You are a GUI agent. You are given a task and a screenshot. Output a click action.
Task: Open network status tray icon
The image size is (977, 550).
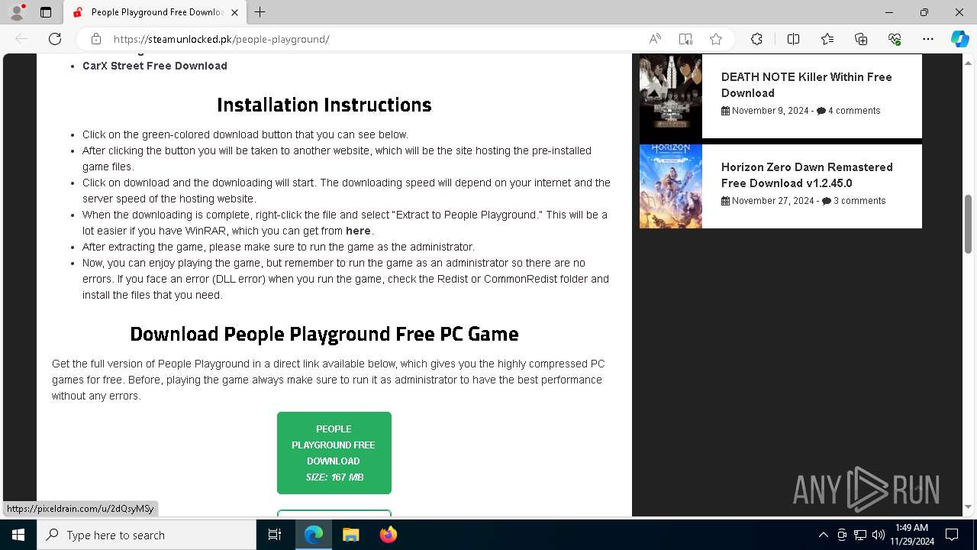860,535
